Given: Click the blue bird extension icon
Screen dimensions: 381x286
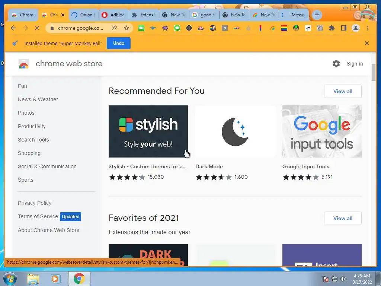Looking at the screenshot, I should pos(153,28).
